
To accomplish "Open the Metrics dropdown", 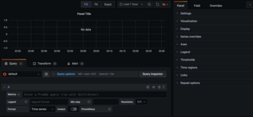I will (x=14, y=94).
